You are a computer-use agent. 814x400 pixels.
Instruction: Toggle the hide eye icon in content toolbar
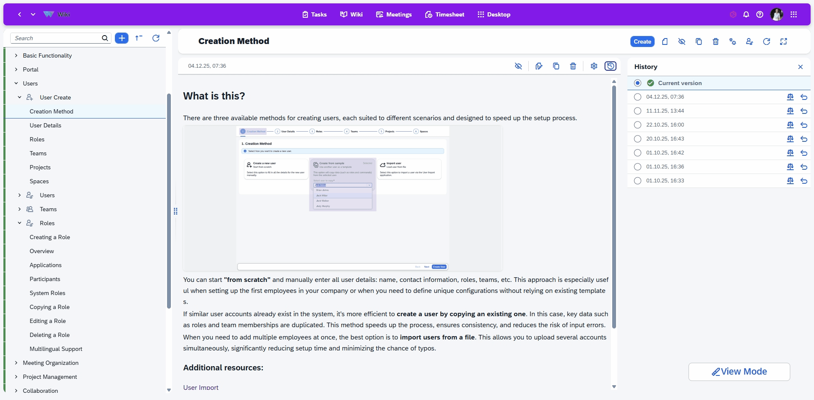[x=518, y=66]
